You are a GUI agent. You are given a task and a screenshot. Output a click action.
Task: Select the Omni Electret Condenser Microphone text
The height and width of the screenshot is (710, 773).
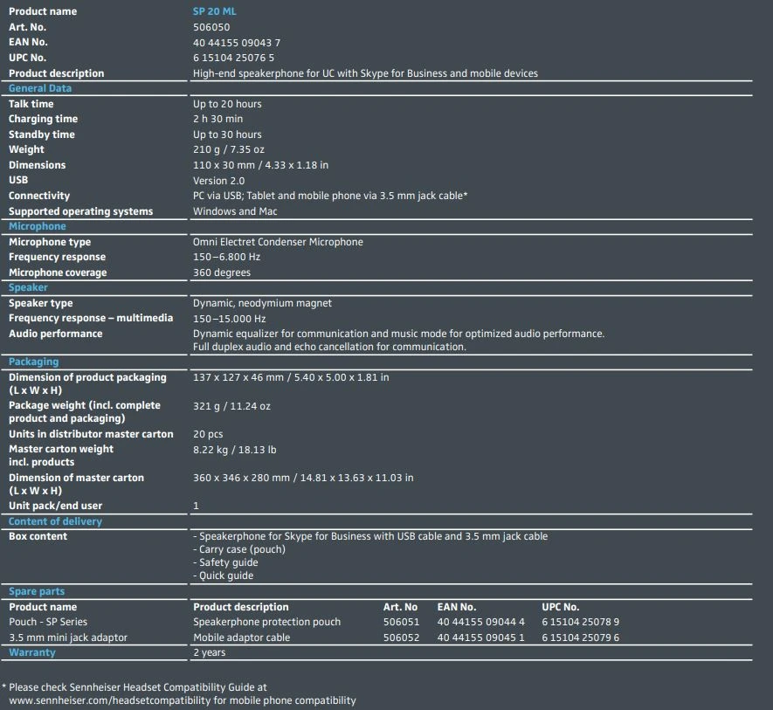[278, 242]
